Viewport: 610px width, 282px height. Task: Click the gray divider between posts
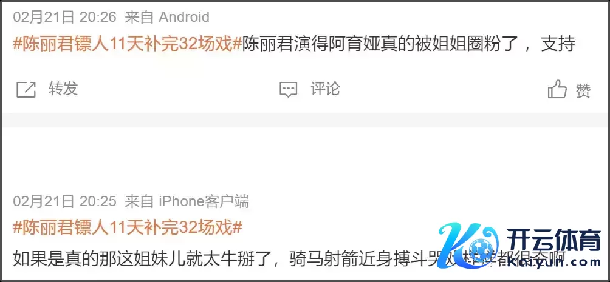pyautogui.click(x=305, y=119)
